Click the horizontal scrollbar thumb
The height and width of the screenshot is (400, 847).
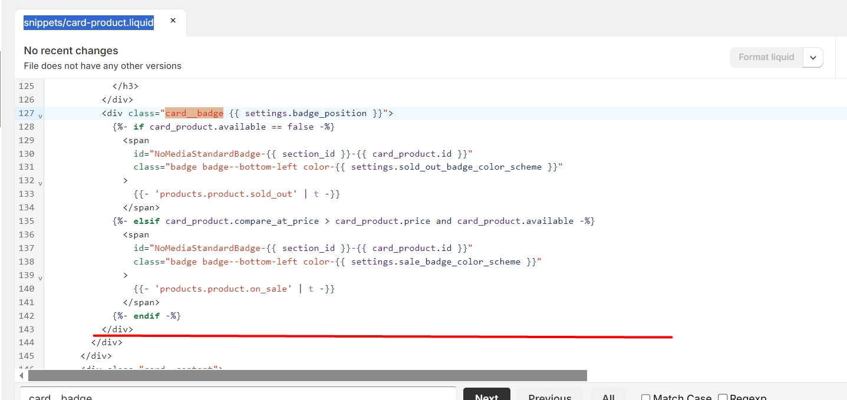pos(308,375)
